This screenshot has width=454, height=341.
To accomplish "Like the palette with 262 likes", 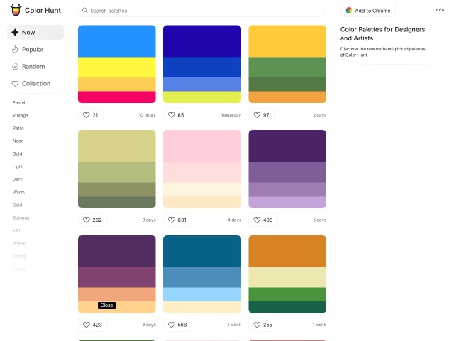I will [92, 220].
